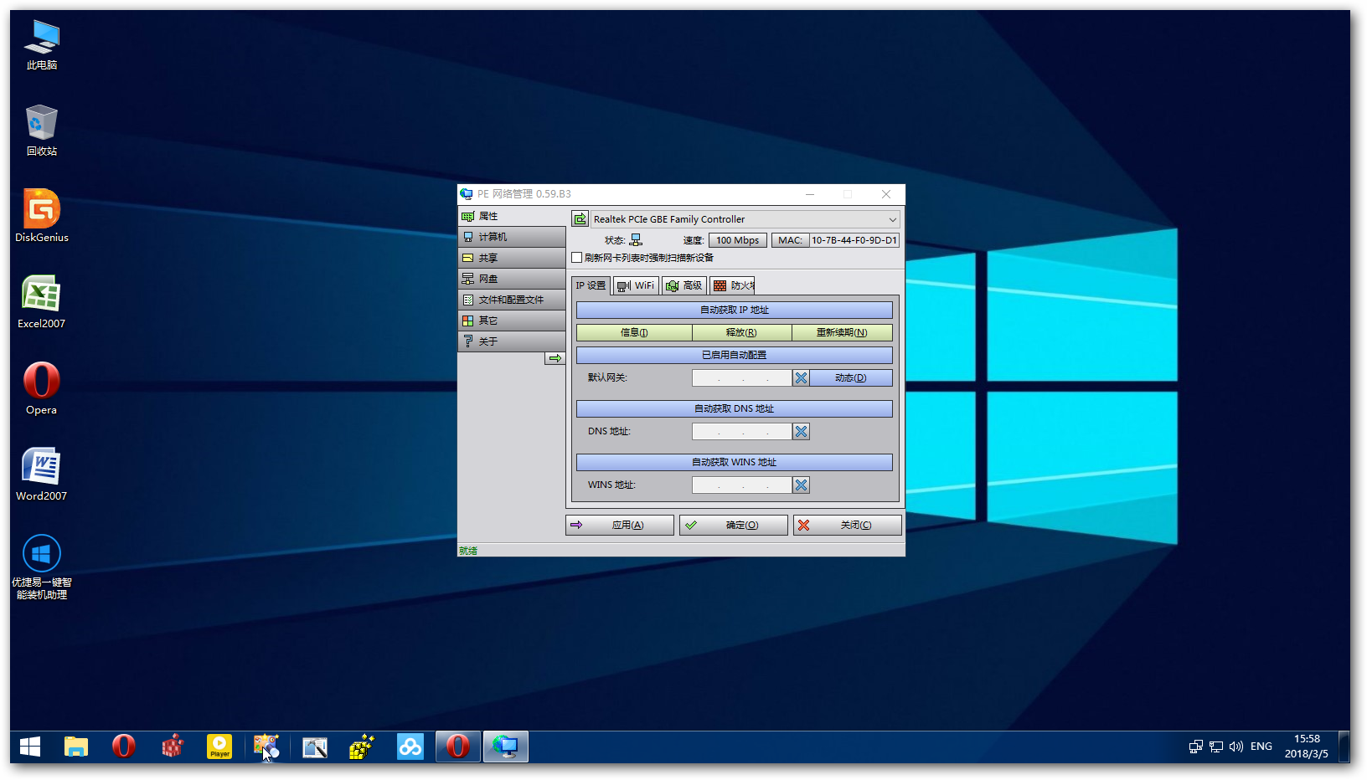
Task: Click the MAC address field 10-7B-44-F0-9D-D1
Action: (854, 240)
